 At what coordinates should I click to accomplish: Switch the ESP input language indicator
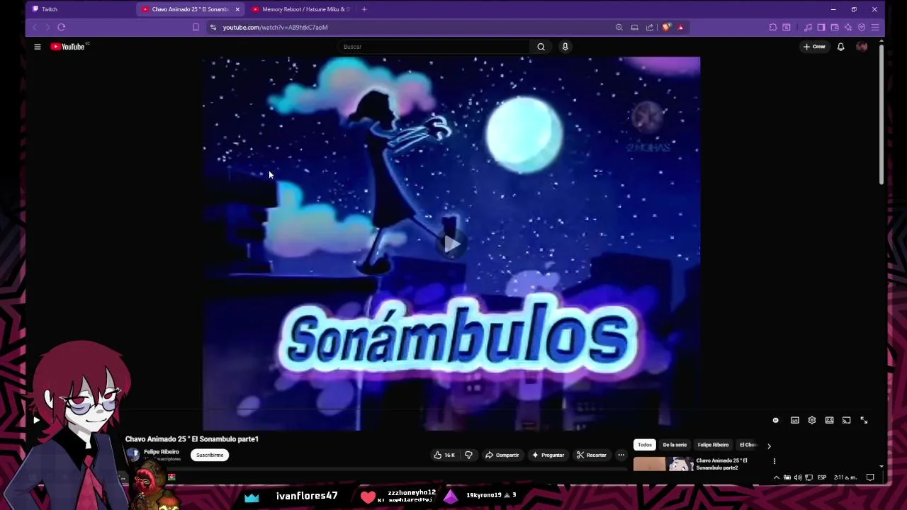[822, 477]
